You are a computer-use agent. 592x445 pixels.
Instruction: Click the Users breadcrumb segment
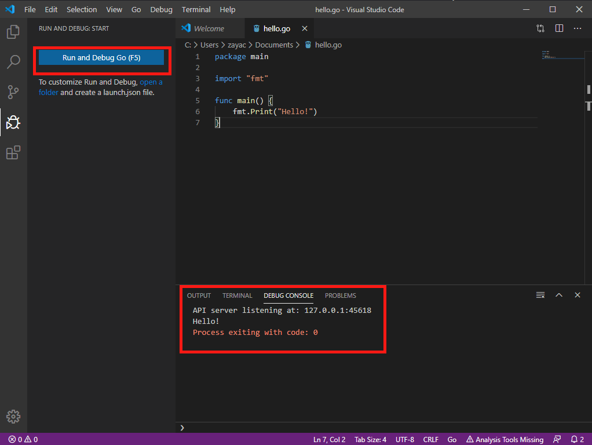pyautogui.click(x=209, y=45)
